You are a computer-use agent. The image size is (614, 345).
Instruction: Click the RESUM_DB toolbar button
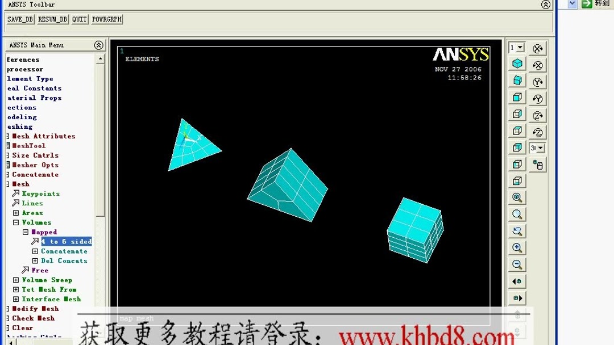tap(52, 19)
